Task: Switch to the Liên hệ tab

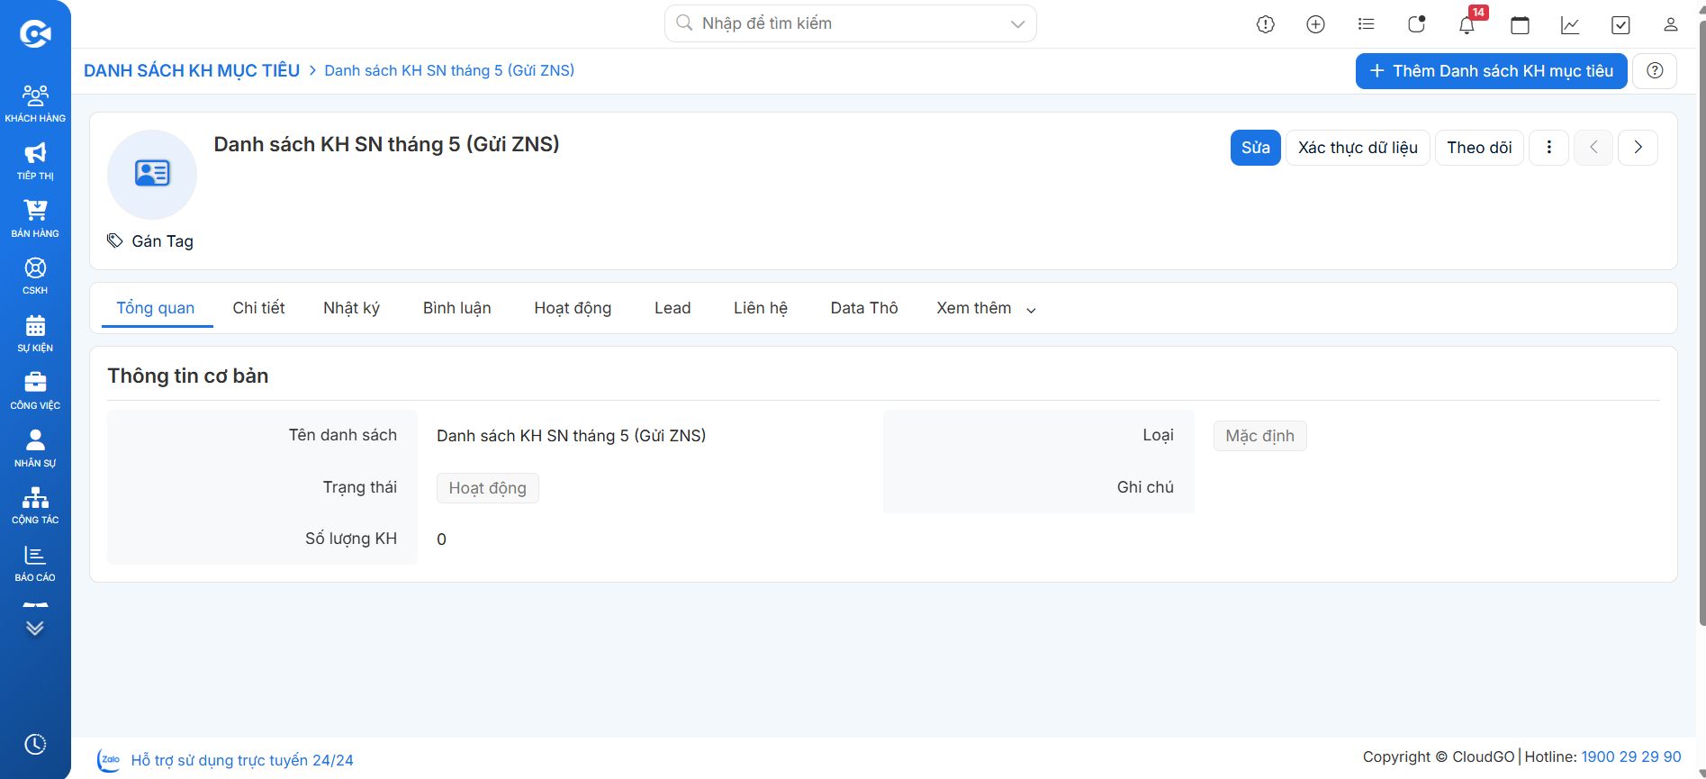Action: [760, 308]
